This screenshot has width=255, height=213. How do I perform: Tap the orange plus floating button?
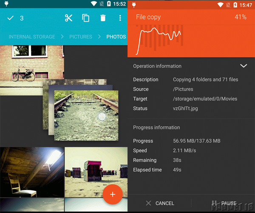pyautogui.click(x=113, y=194)
